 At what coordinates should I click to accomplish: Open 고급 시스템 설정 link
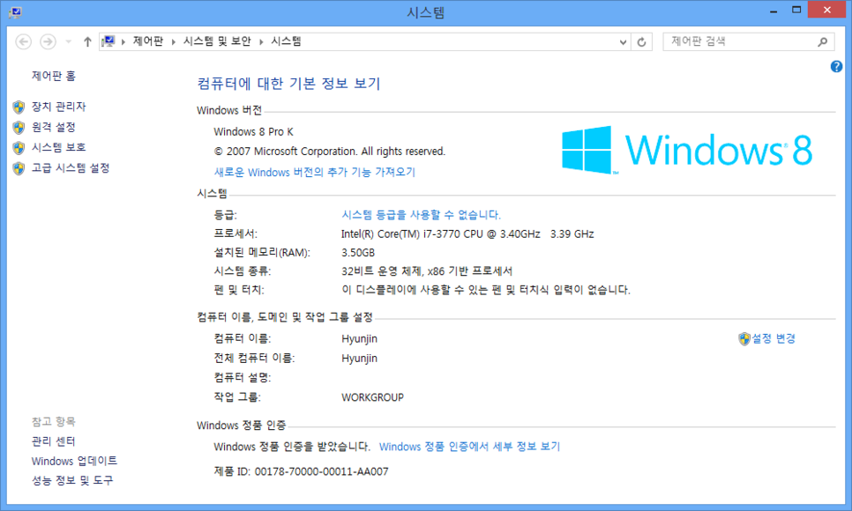click(x=71, y=167)
